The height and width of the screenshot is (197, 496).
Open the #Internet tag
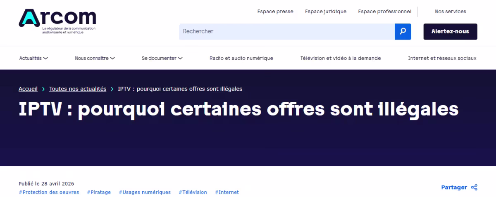(x=227, y=192)
